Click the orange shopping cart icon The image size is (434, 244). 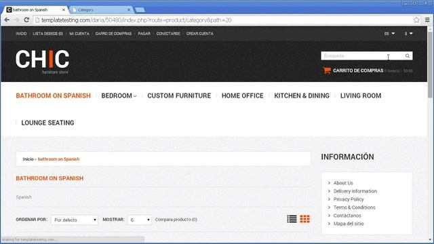(327, 70)
